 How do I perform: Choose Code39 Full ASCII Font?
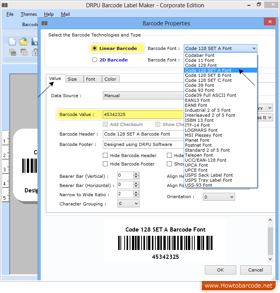(x=221, y=95)
